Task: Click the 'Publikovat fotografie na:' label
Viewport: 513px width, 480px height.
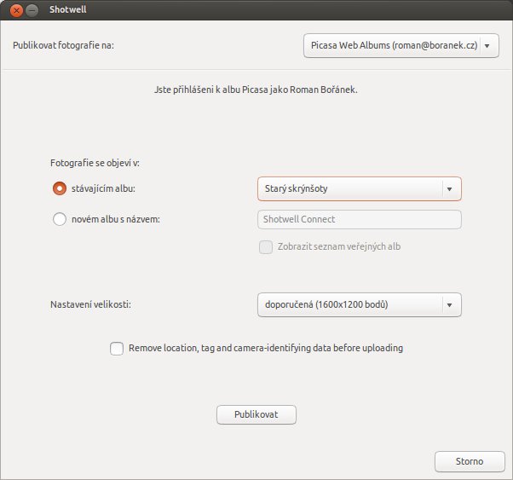Action: (x=63, y=45)
